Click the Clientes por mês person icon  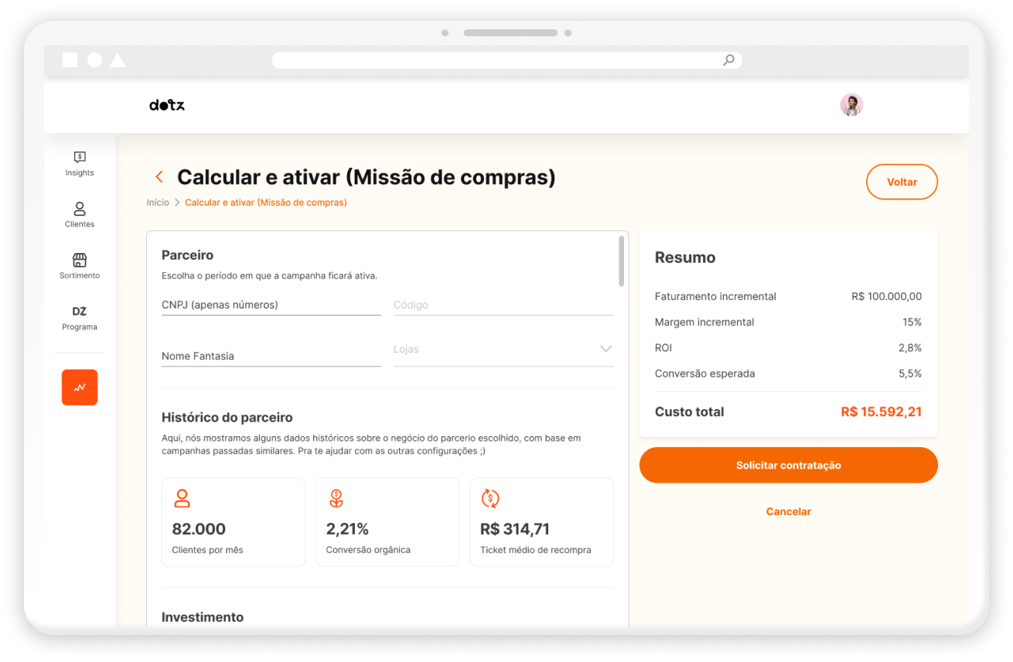point(182,498)
